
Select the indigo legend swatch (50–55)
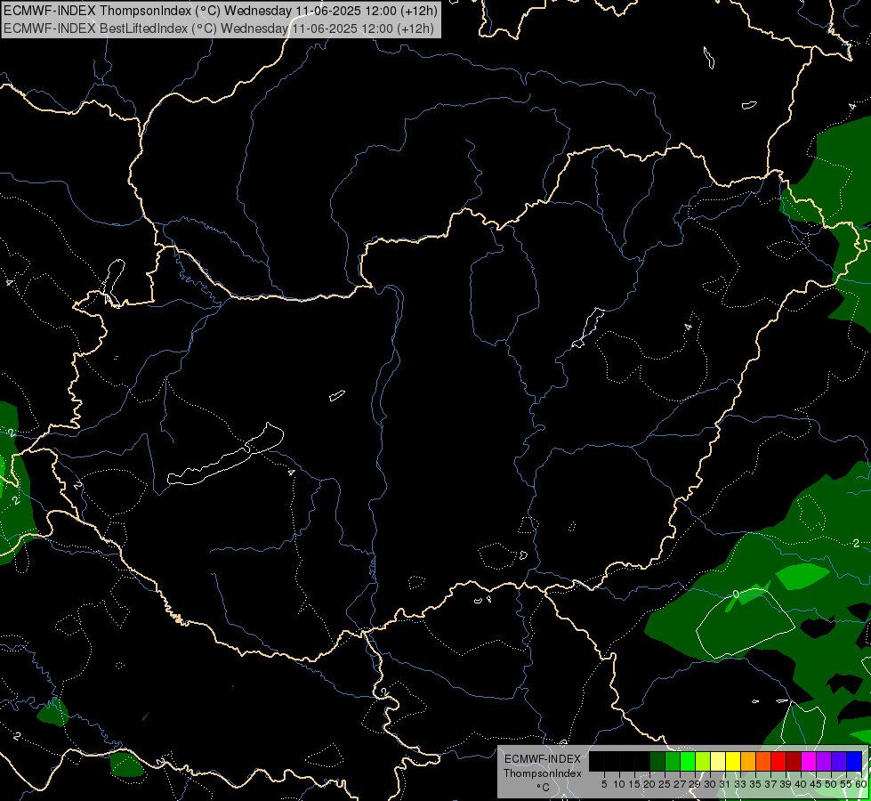[839, 761]
